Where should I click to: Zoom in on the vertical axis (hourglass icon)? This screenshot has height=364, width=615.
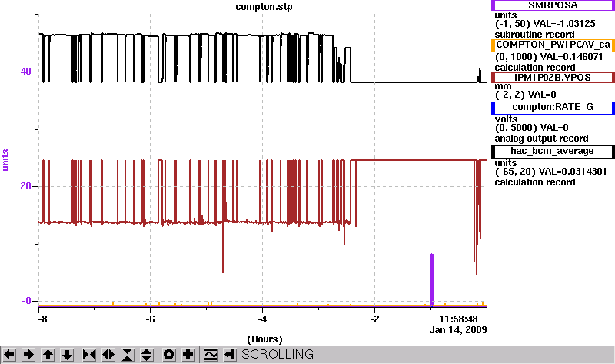coord(127,355)
